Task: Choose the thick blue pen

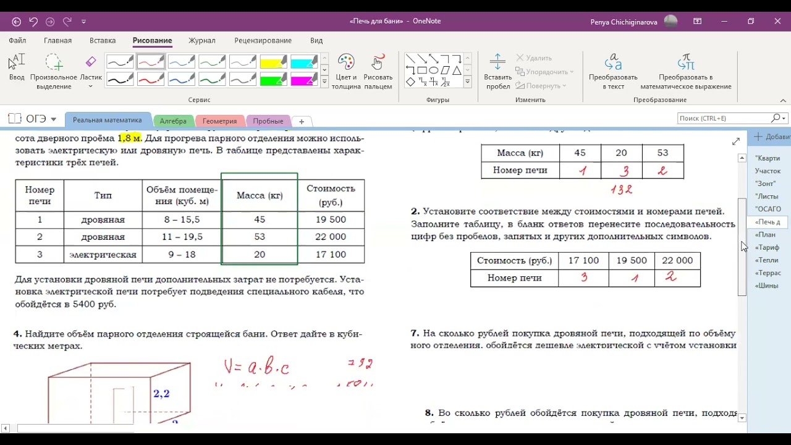Action: pos(181,80)
